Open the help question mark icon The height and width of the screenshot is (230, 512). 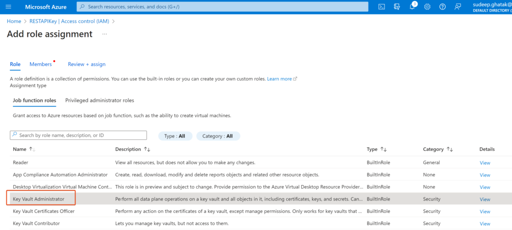coord(442,7)
